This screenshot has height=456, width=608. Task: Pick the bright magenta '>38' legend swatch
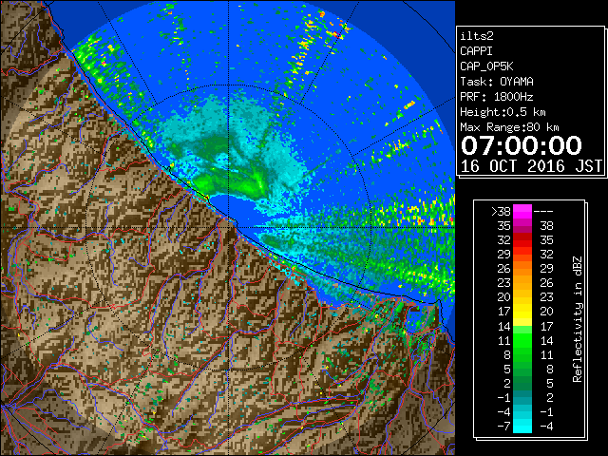(522, 212)
